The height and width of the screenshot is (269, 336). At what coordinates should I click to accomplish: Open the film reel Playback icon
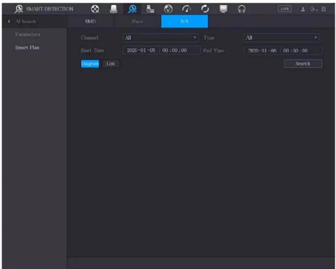[x=95, y=9]
